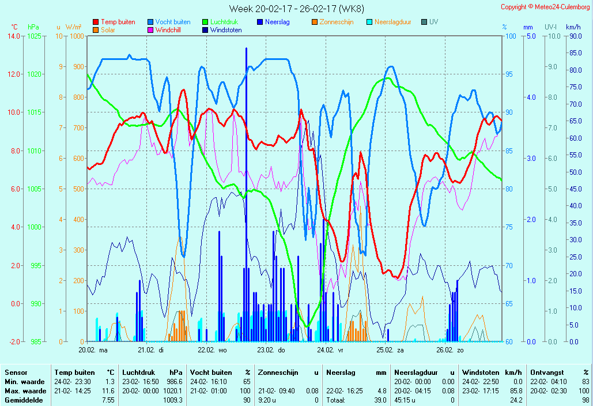Viewport: 593px width, 406px height.
Task: Click the km/h axis unit label
Action: tap(573, 27)
